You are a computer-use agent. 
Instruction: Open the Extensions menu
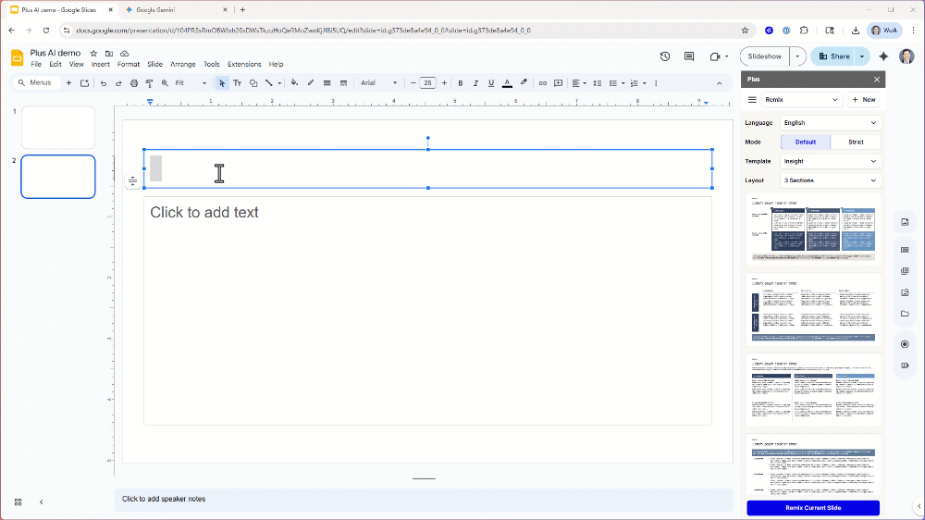244,65
